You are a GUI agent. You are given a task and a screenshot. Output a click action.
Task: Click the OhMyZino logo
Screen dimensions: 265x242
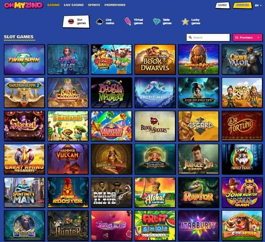[23, 5]
